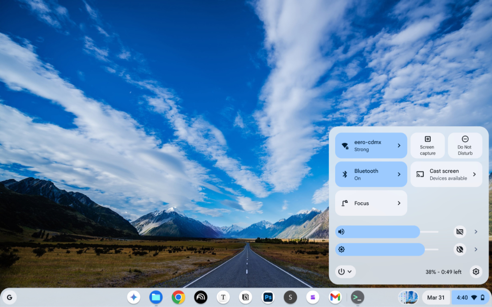The image size is (492, 307).
Task: Open the Notion app icon
Action: [x=246, y=297]
